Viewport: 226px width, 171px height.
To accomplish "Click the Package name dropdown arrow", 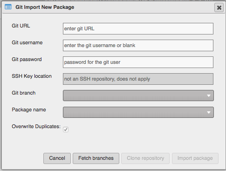I will pos(209,112).
